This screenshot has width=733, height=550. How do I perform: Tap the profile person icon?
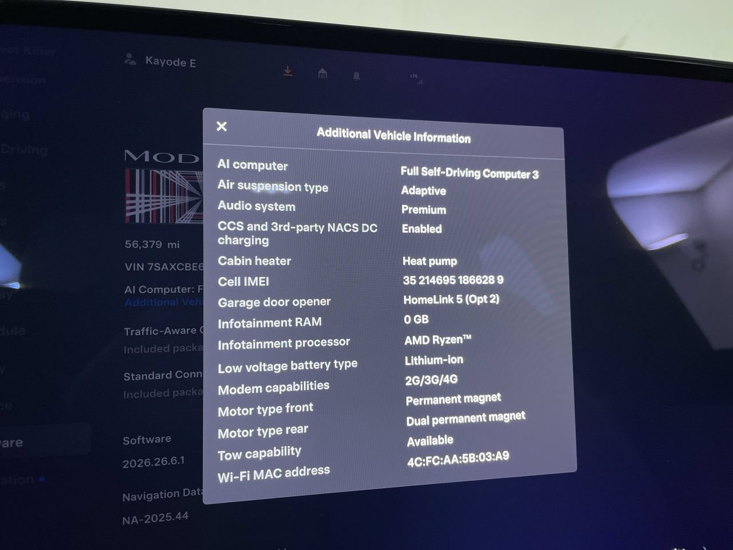[x=131, y=58]
